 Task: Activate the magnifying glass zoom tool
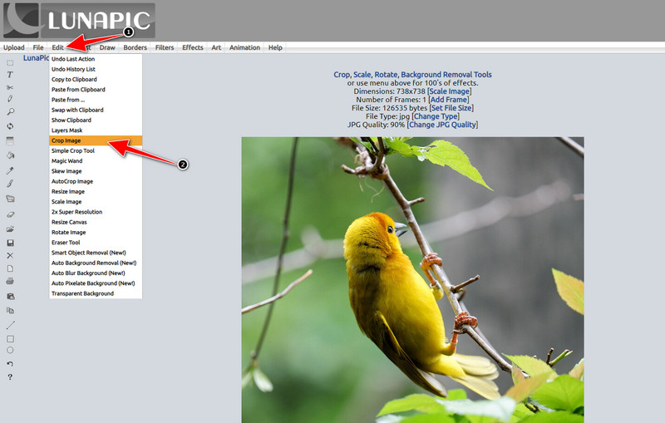(x=10, y=111)
